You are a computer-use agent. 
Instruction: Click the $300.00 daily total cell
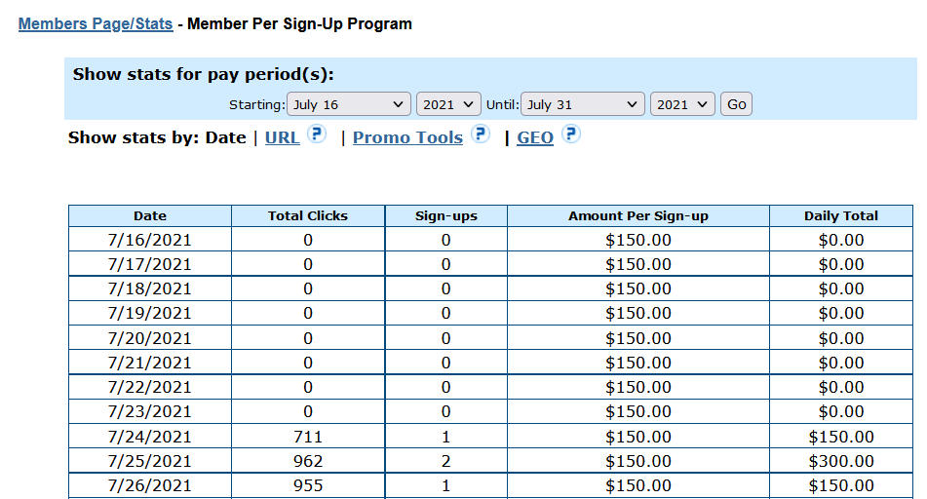click(x=841, y=461)
